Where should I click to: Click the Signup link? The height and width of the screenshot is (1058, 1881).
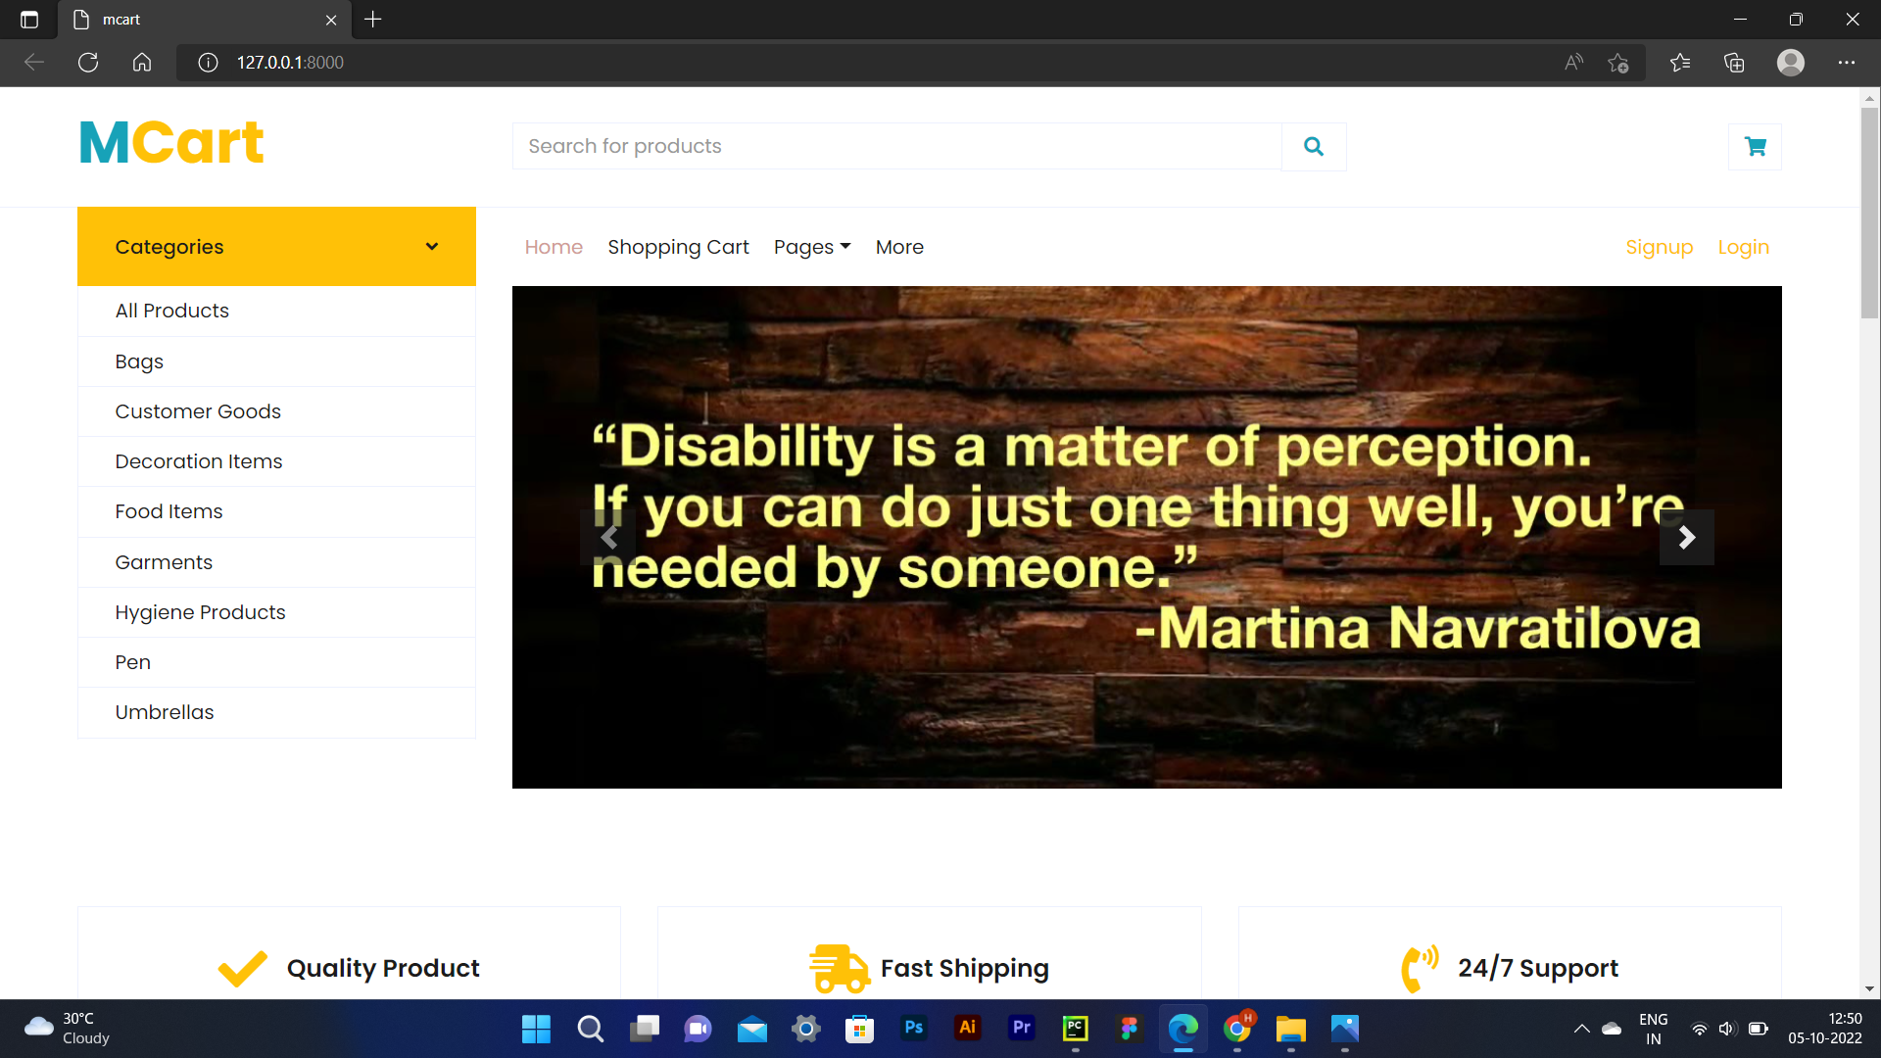[x=1659, y=247]
